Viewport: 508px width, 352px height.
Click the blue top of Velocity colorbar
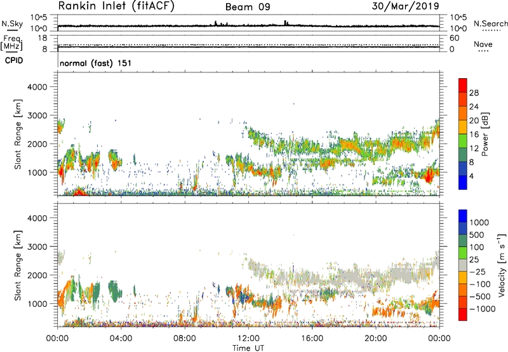[x=463, y=215]
